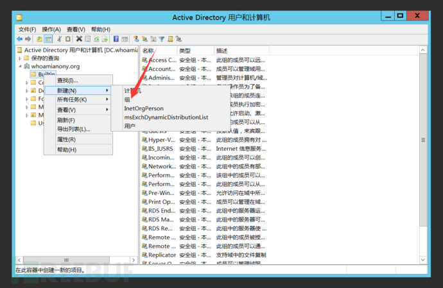The image size is (443, 288).
Task: Click the Cut scissors icon
Action: coord(59,39)
